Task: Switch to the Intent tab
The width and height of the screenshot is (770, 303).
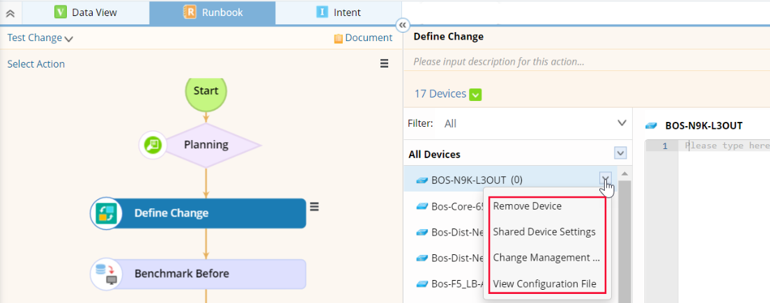Action: coord(339,13)
